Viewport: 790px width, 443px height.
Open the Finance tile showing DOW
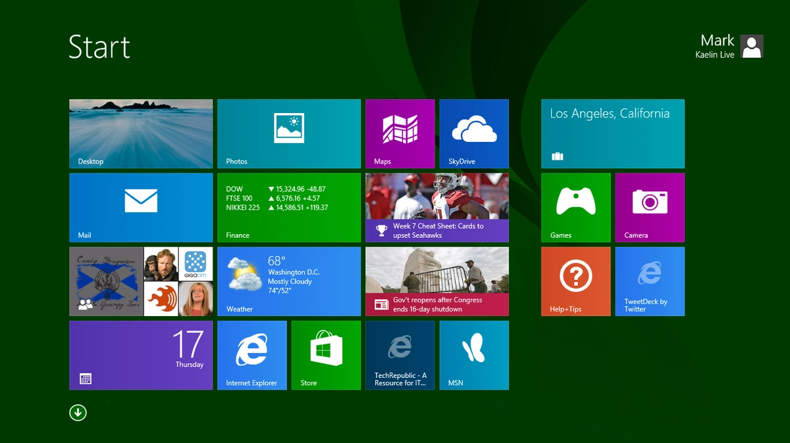coord(288,207)
